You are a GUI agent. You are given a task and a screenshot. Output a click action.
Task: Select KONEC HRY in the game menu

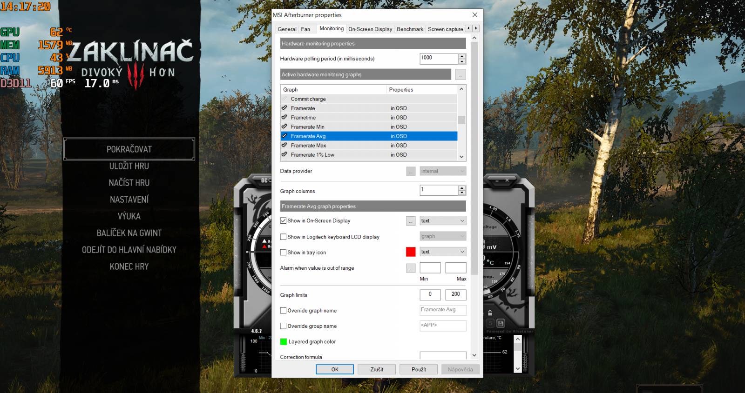(129, 266)
